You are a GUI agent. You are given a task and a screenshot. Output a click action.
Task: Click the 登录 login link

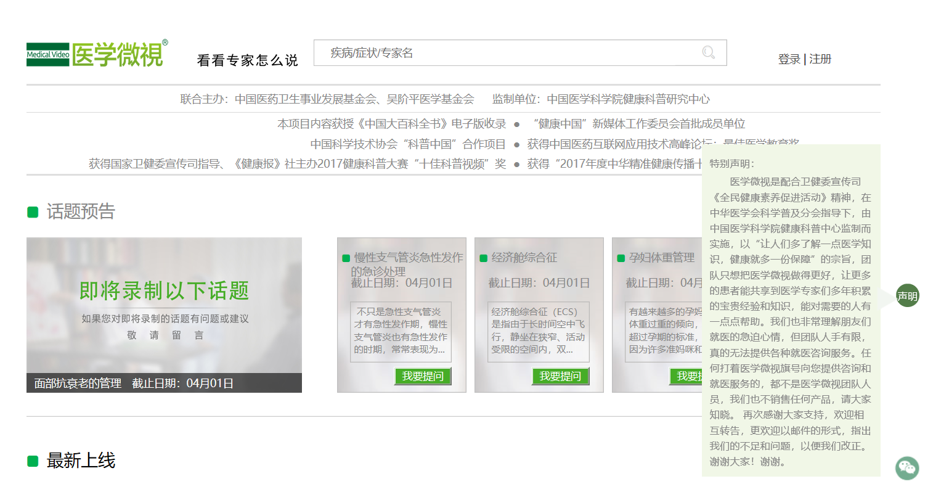788,59
